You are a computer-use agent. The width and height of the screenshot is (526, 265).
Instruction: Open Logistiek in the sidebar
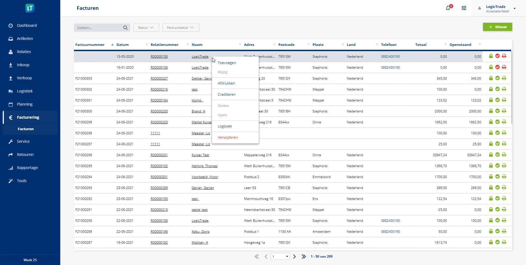pyautogui.click(x=25, y=91)
